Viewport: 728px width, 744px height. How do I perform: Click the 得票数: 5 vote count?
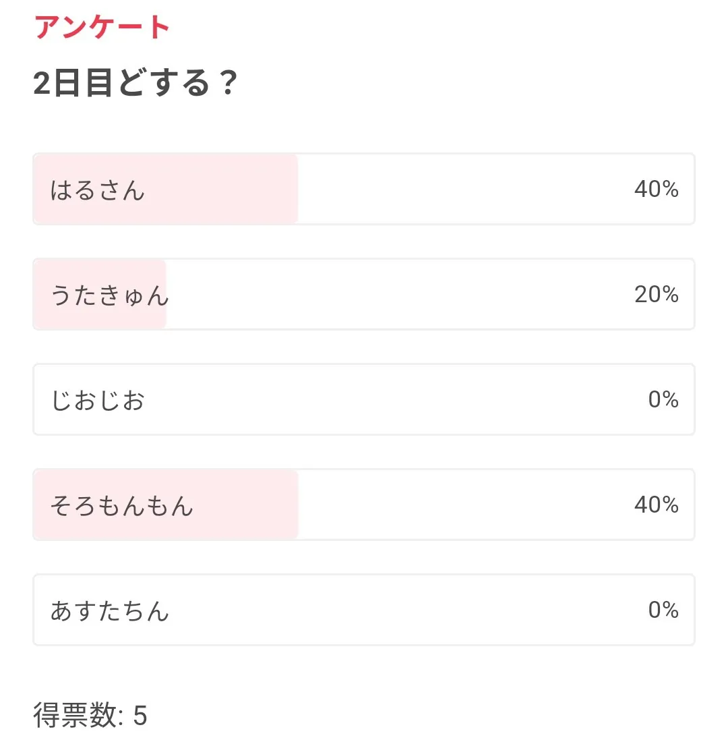[90, 716]
